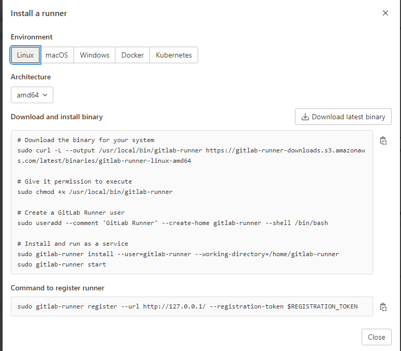Viewport: 401px width, 351px height.
Task: Open the amd64 architecture dropdown
Action: pos(32,95)
